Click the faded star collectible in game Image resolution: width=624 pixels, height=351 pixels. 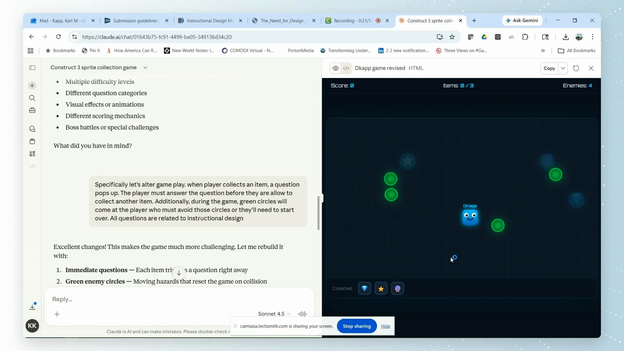click(408, 161)
